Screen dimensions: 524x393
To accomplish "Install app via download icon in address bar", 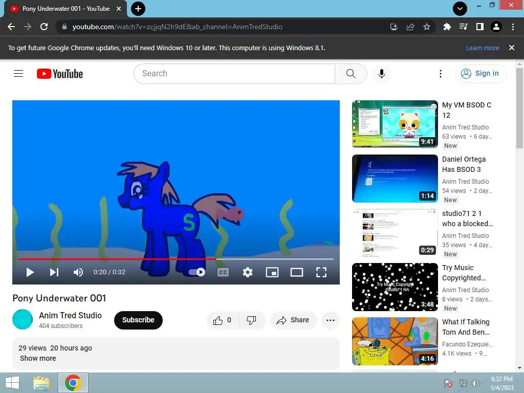I will [394, 27].
